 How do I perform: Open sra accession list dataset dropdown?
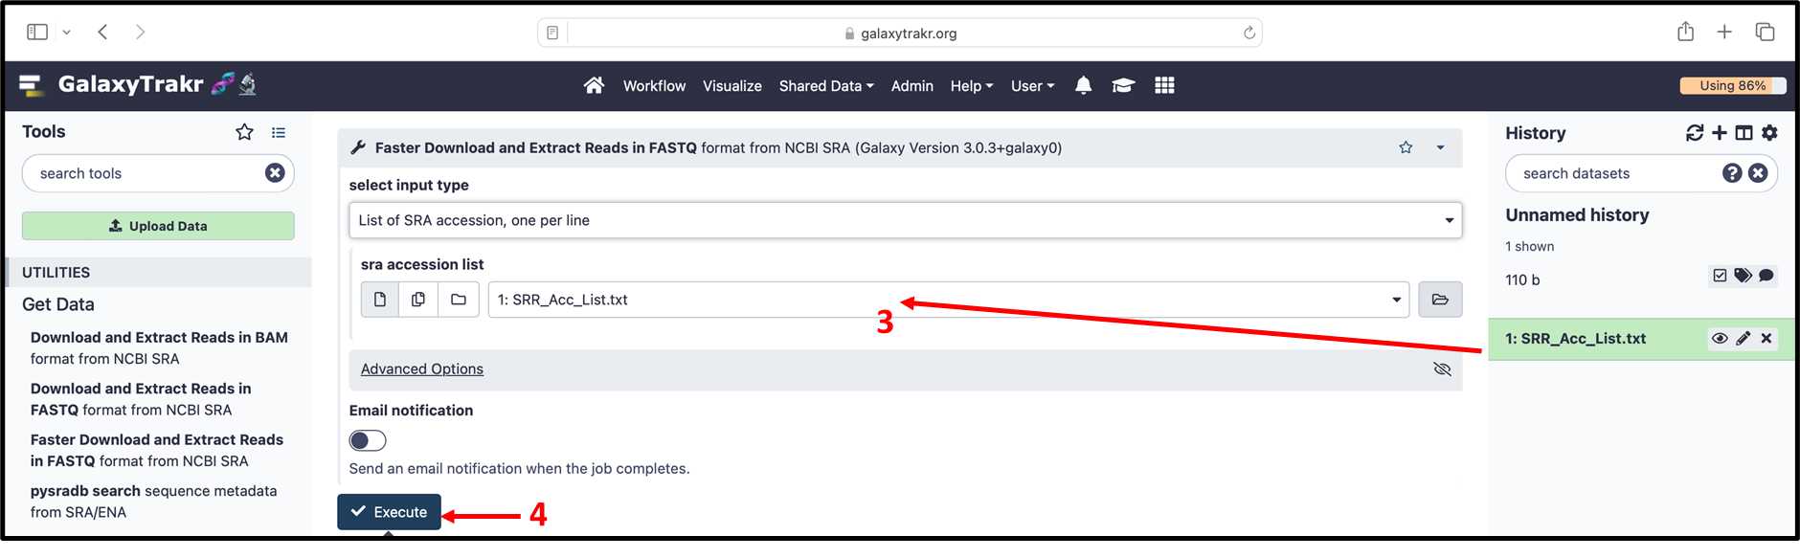click(948, 300)
